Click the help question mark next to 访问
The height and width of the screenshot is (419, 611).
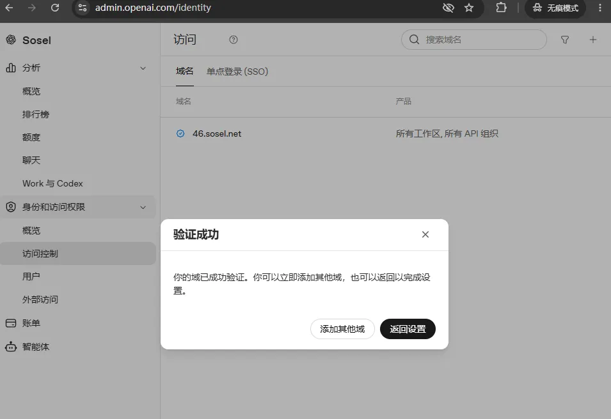coord(234,40)
